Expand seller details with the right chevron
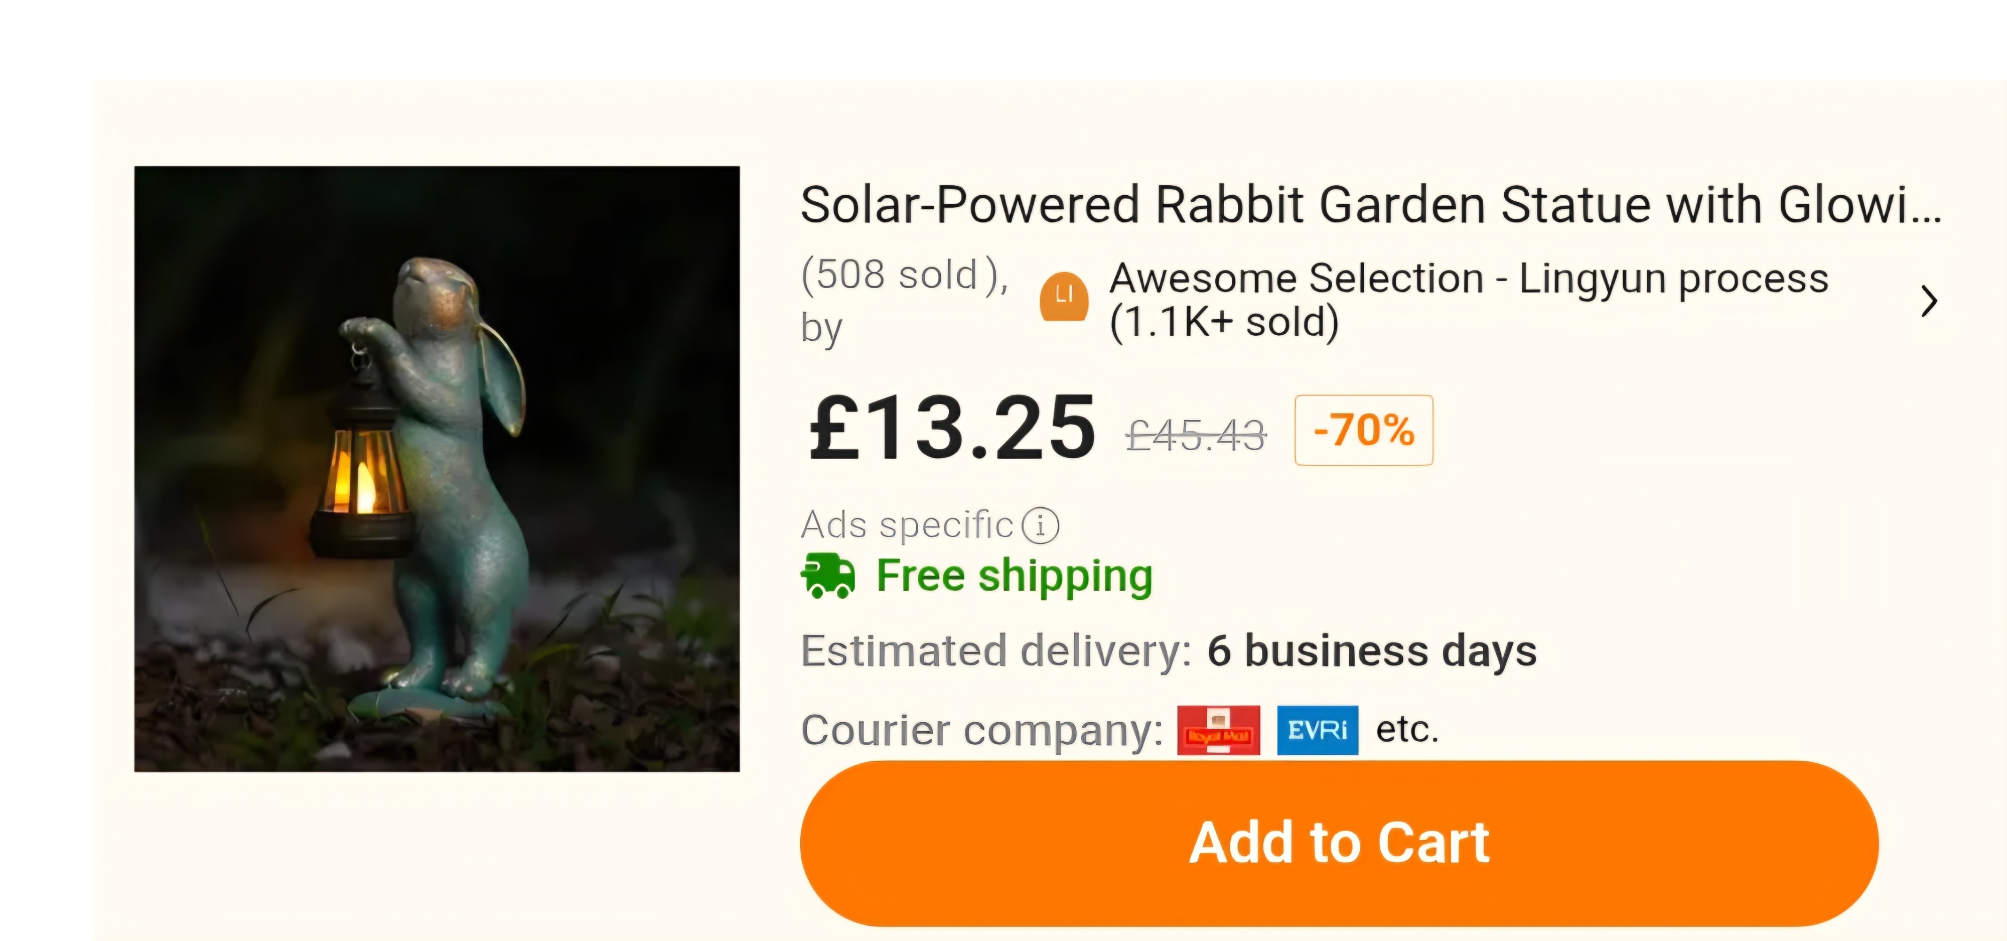Image resolution: width=2007 pixels, height=941 pixels. click(x=1929, y=302)
